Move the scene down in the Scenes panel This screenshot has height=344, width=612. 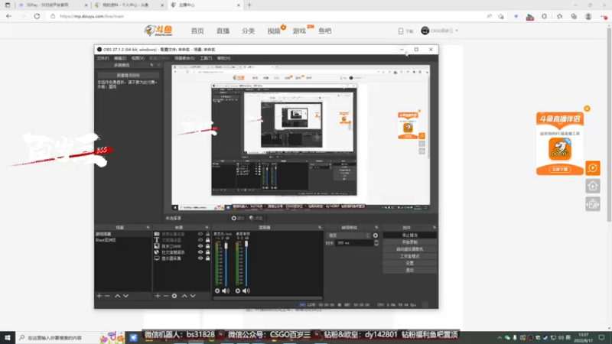click(125, 296)
